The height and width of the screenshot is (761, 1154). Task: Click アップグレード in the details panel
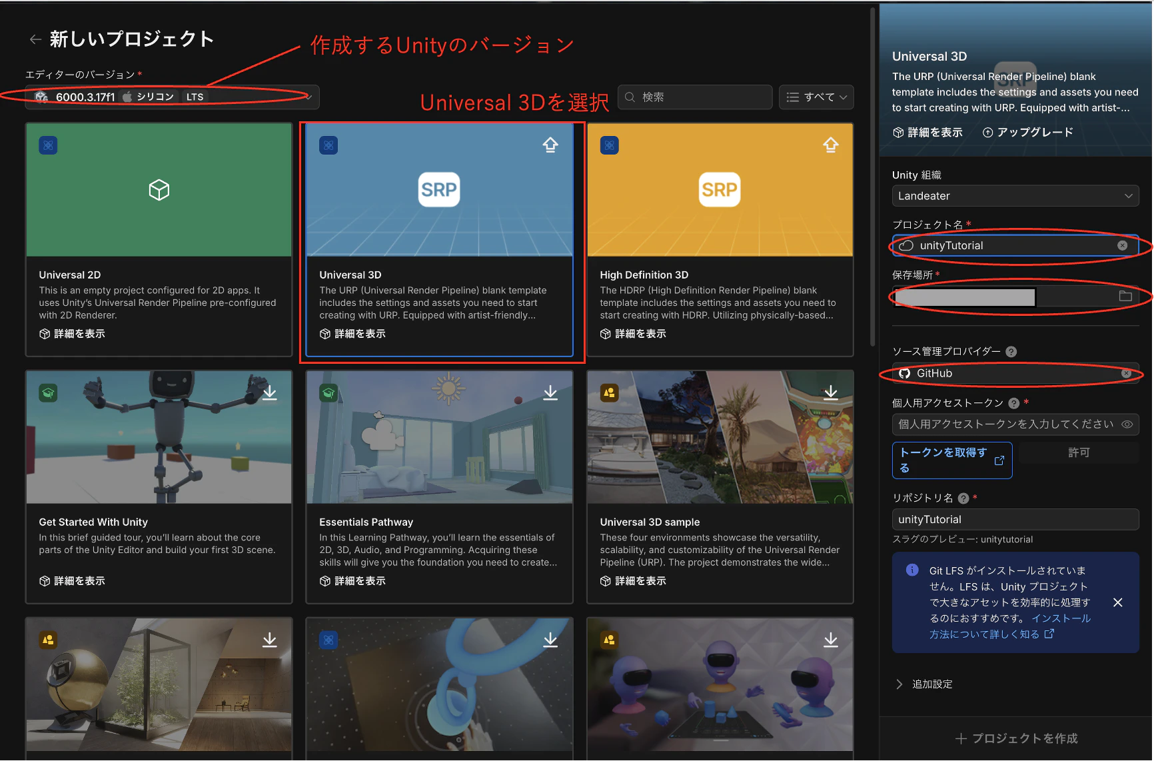tap(1028, 133)
